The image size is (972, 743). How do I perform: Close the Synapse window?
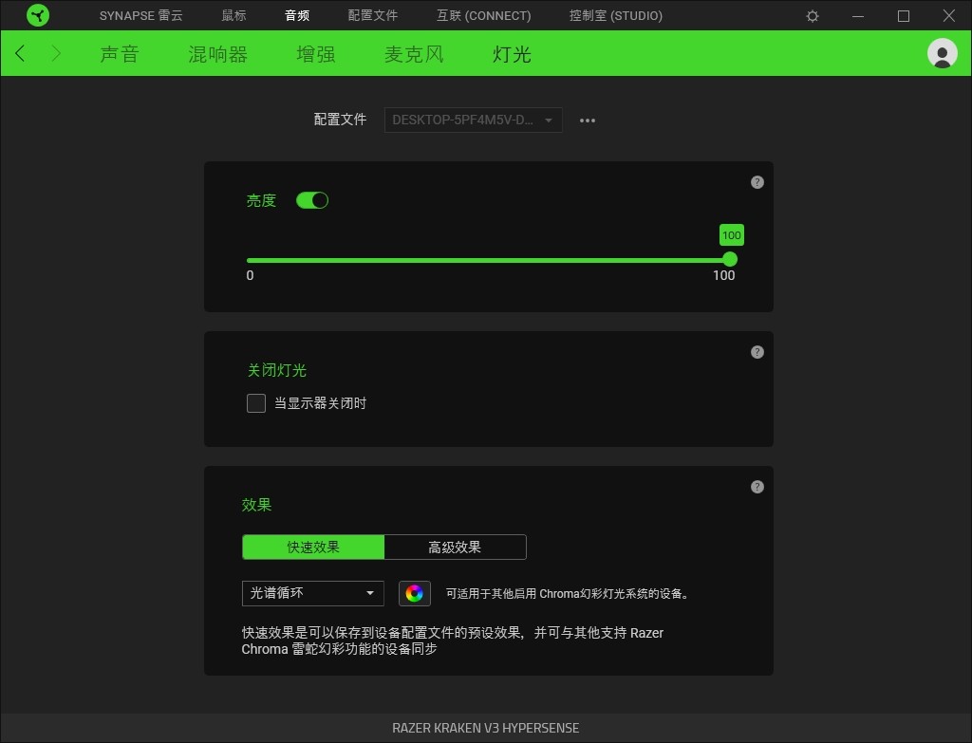948,15
